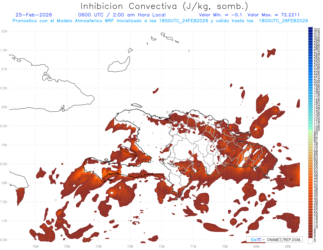Click the "69W" longitude label
Image resolution: width=323 pixels, height=250 pixels.
click(256, 246)
